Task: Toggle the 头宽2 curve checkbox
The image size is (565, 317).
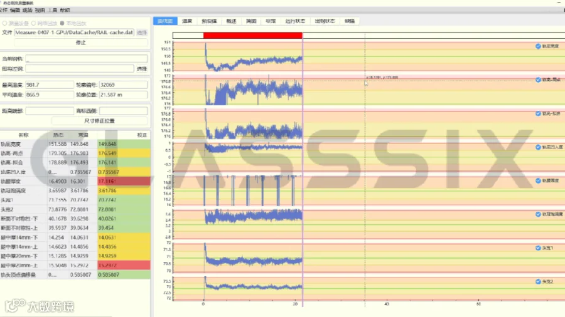Action: pyautogui.click(x=538, y=281)
